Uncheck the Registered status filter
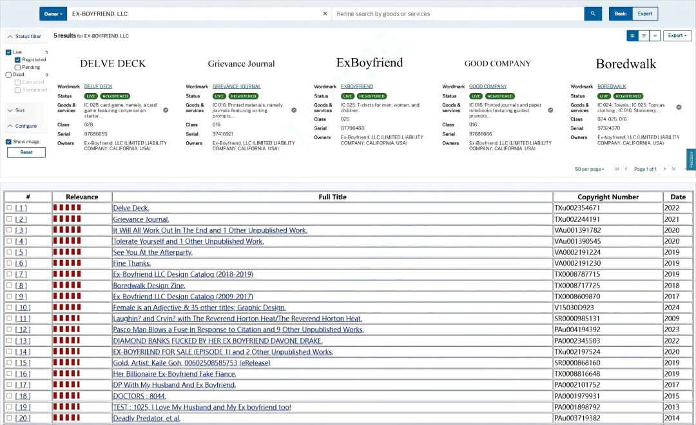The width and height of the screenshot is (696, 425). (x=18, y=60)
